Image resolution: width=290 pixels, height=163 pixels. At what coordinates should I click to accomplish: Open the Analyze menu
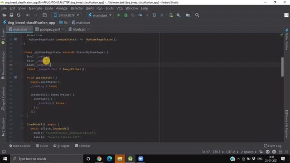pos(62,8)
